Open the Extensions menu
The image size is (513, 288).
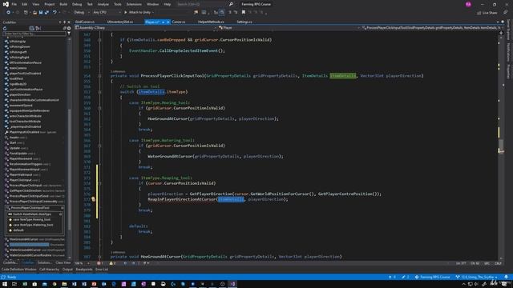pos(134,4)
